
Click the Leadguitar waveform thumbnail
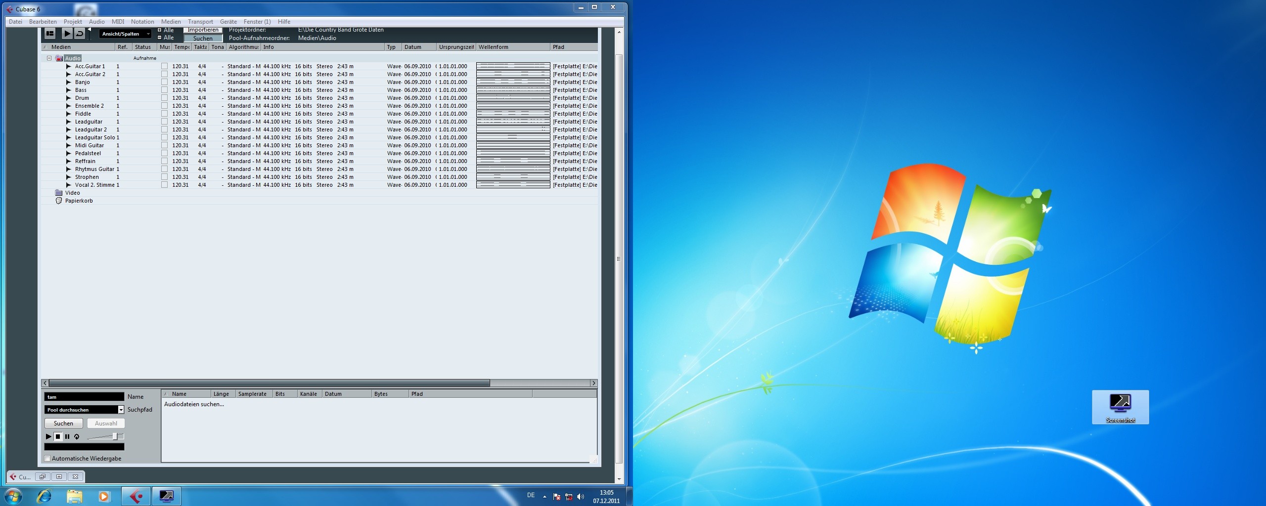pos(513,122)
